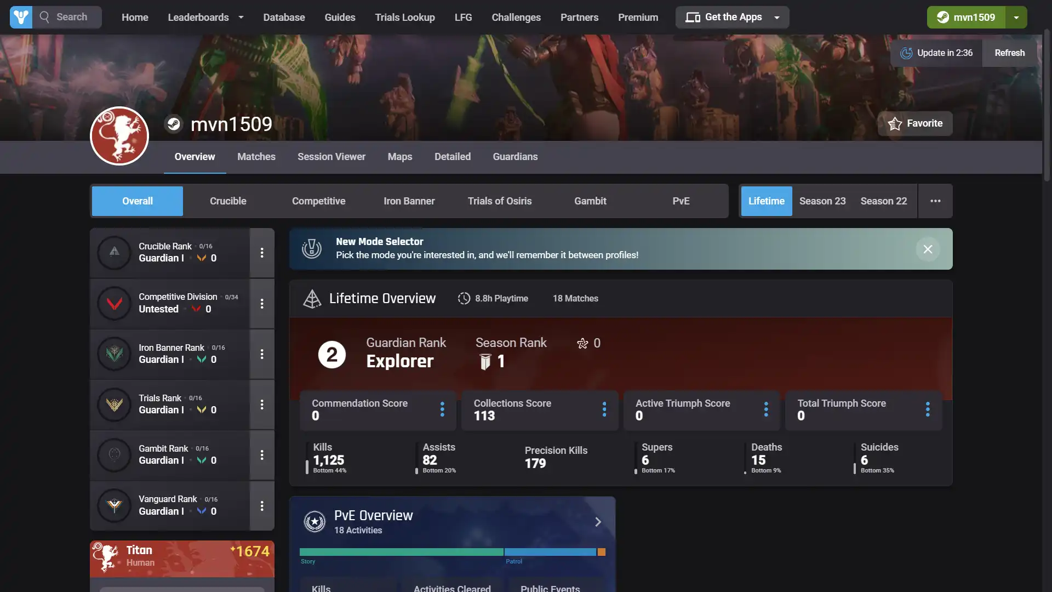Click the PvE Overview star badge icon
1052x592 pixels.
(x=315, y=522)
